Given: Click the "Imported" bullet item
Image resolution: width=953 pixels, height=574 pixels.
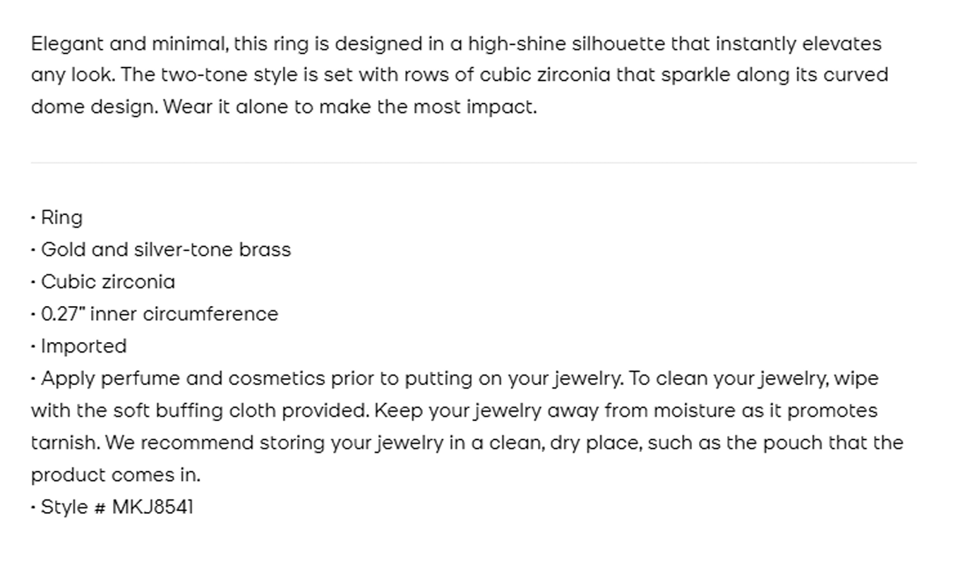Looking at the screenshot, I should pyautogui.click(x=83, y=346).
